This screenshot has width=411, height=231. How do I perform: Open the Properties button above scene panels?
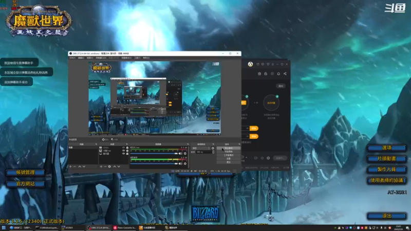tap(105, 140)
